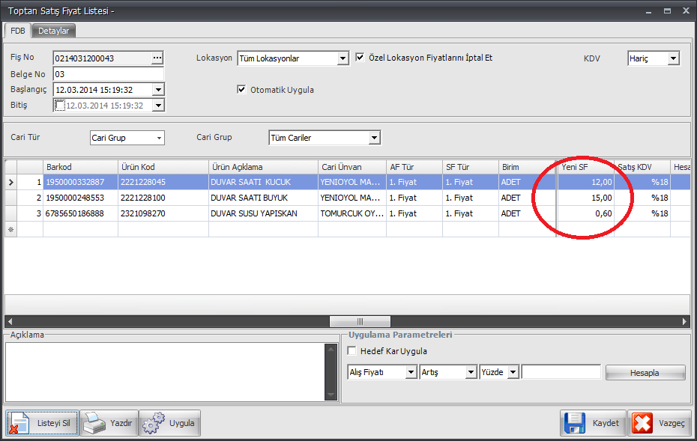Viewport: 697px width, 441px height.
Task: Click the Satış KDV column header
Action: pyautogui.click(x=642, y=167)
